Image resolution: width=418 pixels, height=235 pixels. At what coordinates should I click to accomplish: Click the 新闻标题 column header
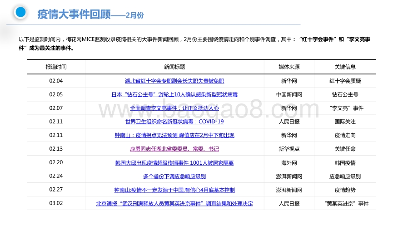tap(174, 67)
